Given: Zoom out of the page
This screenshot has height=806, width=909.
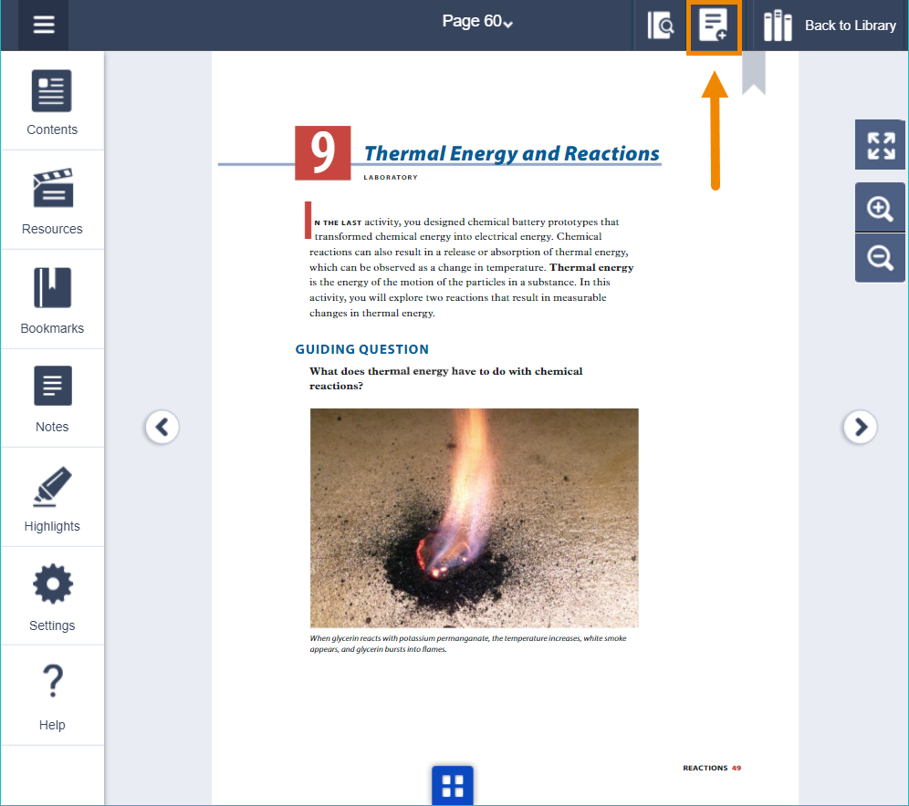Looking at the screenshot, I should [880, 258].
